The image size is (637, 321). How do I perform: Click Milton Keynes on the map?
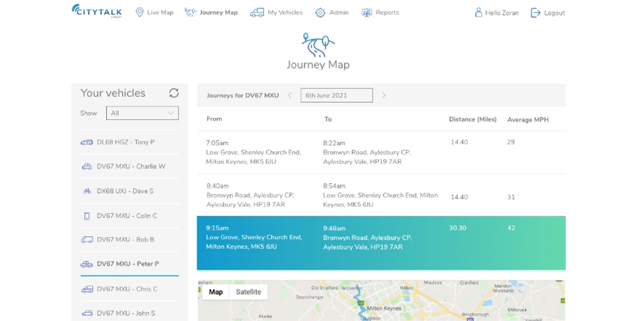384,308
